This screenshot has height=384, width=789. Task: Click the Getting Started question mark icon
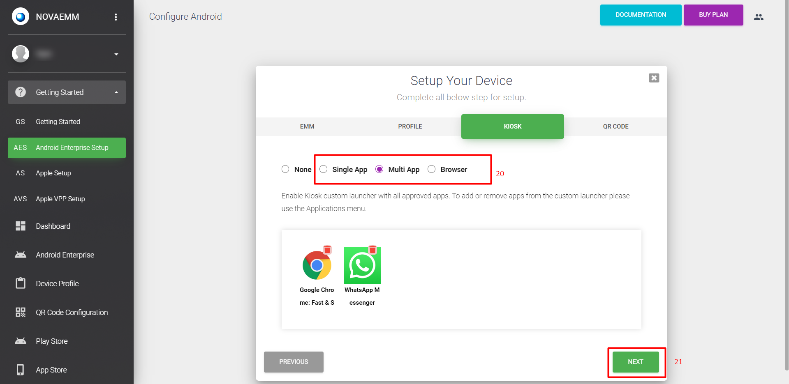(21, 92)
